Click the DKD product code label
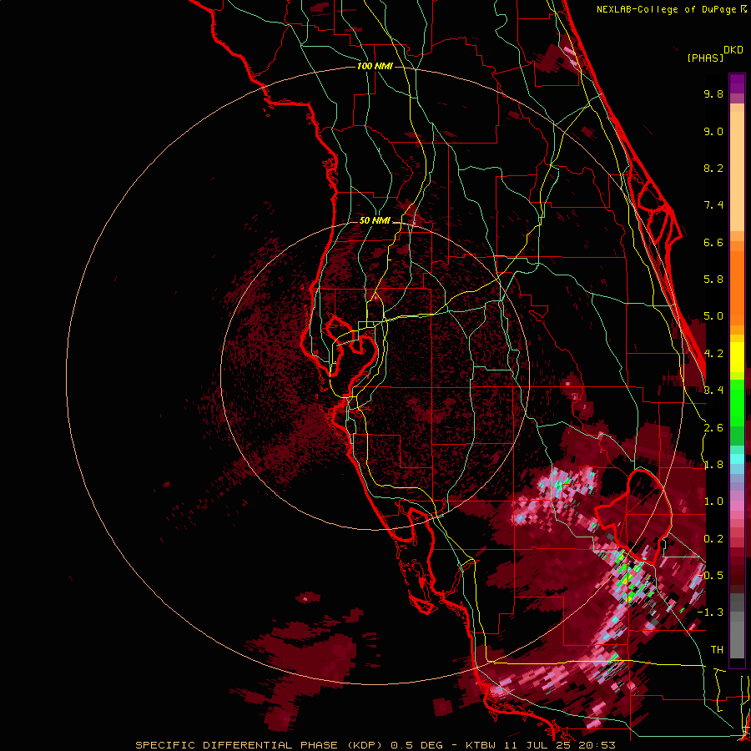This screenshot has width=751, height=751. tap(733, 50)
